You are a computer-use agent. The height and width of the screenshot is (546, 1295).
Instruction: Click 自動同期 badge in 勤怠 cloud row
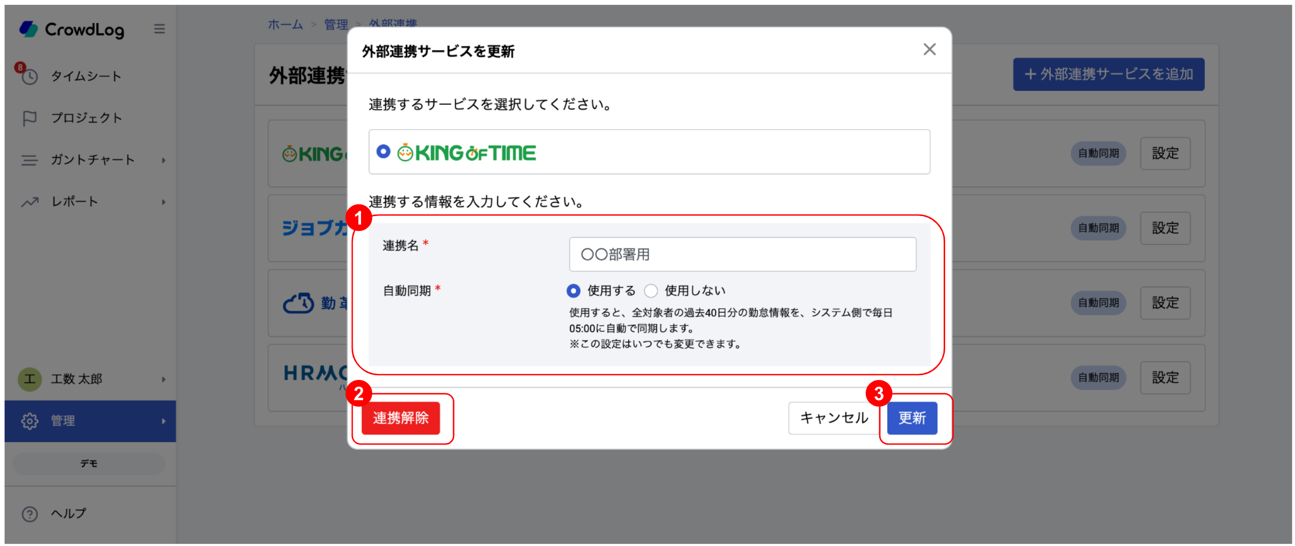(1099, 303)
